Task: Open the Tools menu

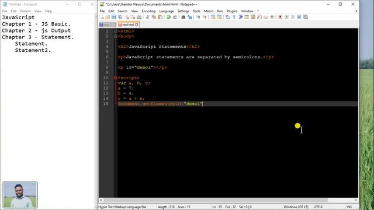Action: coord(196,11)
